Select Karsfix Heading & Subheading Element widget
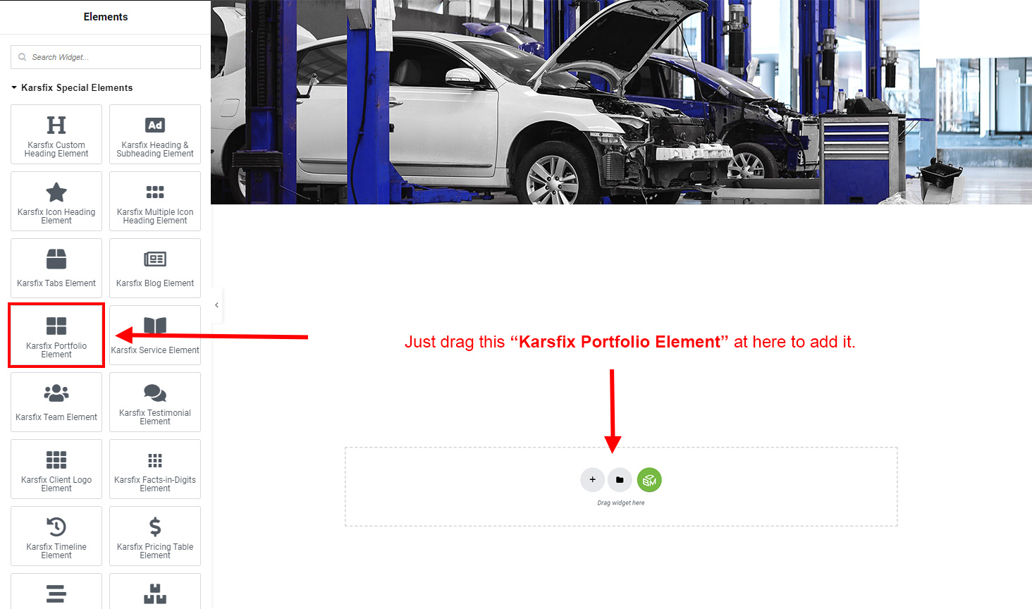 [155, 134]
